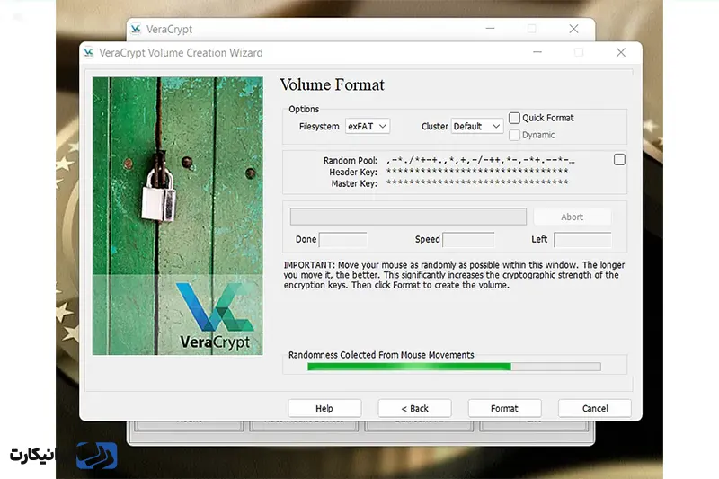Screen dimensions: 719x479
Task: Click the VeraCrypt logo icon in the wizard title bar
Action: (88, 53)
